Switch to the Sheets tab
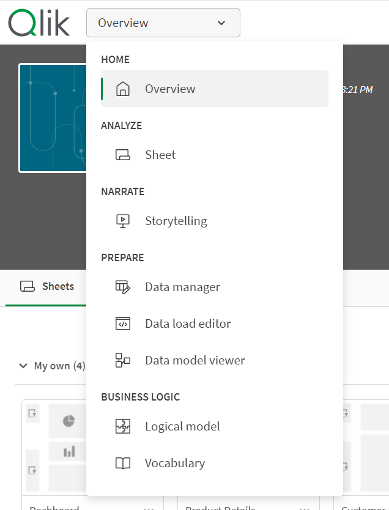Viewport: 389px width, 510px height. pyautogui.click(x=47, y=286)
